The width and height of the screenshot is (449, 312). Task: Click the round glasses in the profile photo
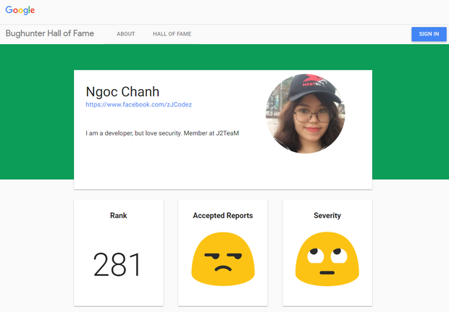312,116
